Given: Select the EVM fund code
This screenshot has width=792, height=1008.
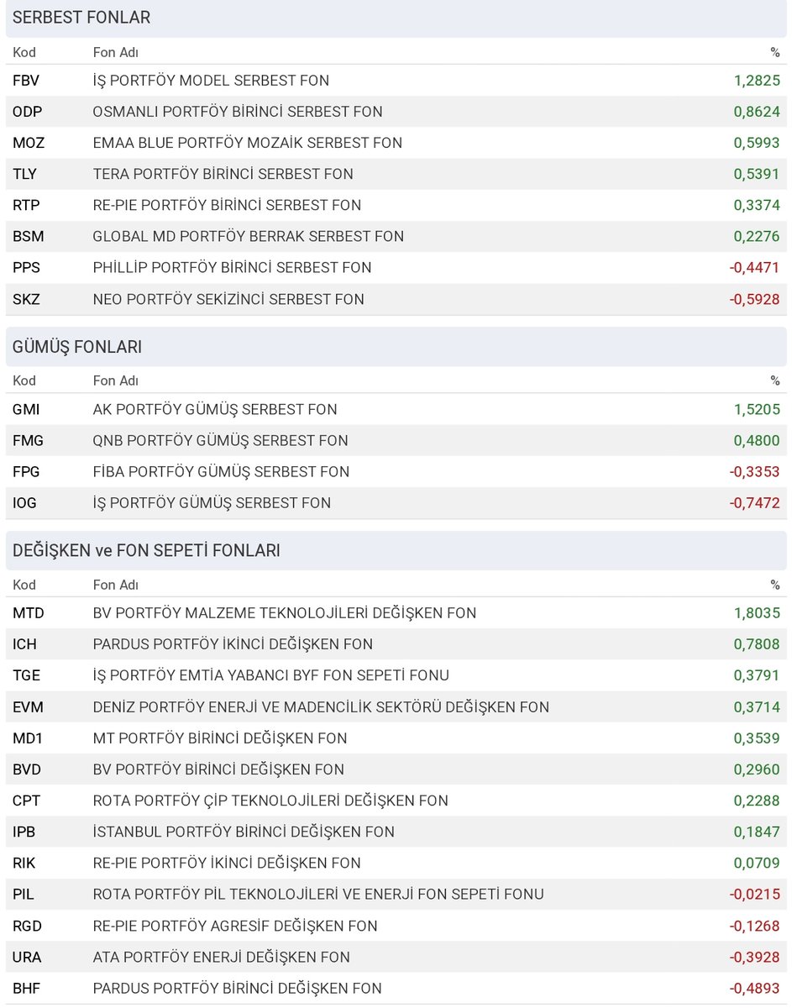Looking at the screenshot, I should click(x=28, y=707).
